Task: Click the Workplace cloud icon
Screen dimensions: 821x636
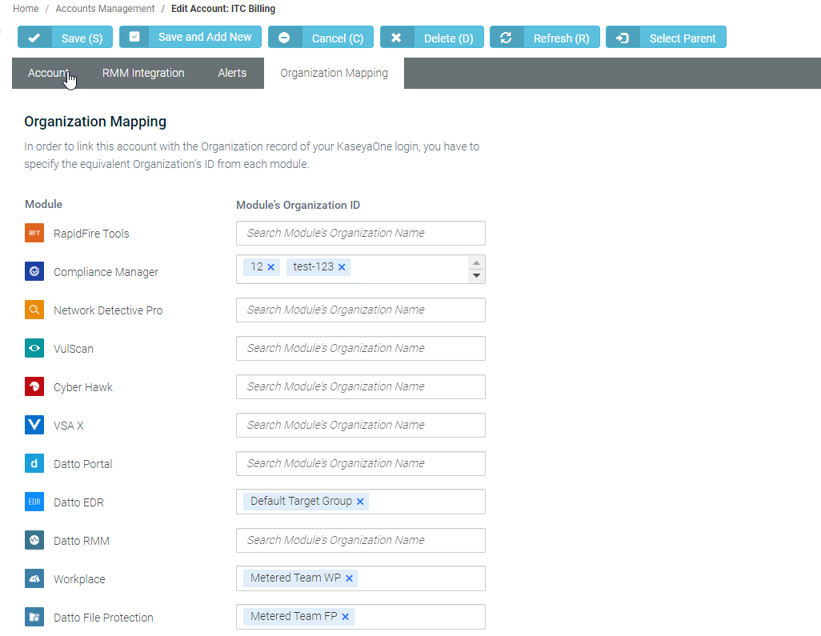Action: [34, 578]
